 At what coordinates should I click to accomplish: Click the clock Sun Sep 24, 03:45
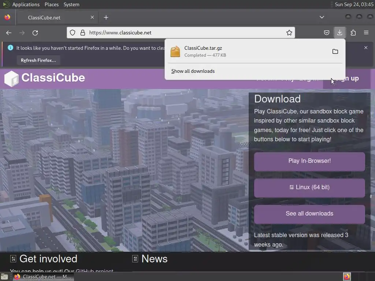click(354, 4)
